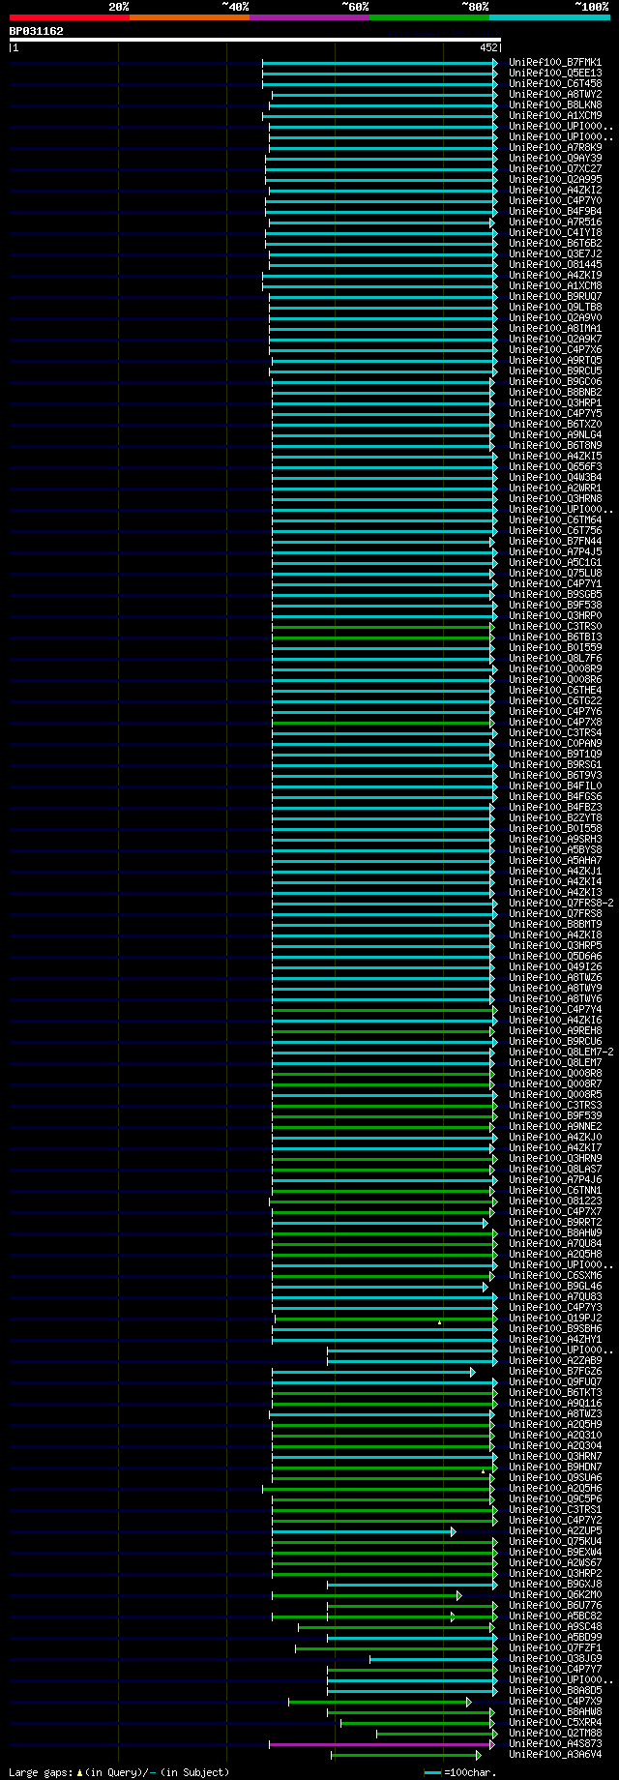Click UniRef100_A8IMA1 label
This screenshot has height=1780, width=619.
click(555, 328)
